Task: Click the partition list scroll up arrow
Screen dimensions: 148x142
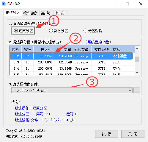Action: click(x=137, y=49)
